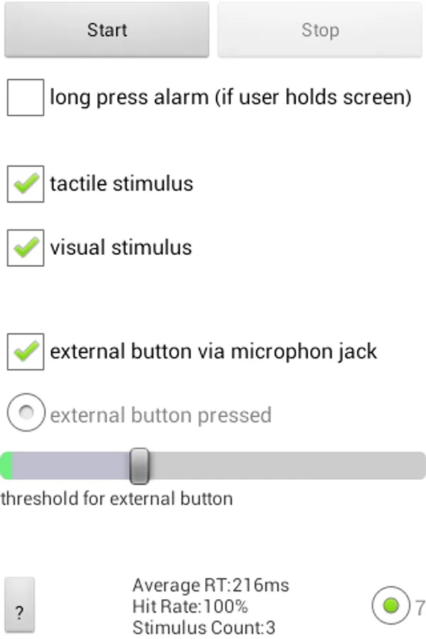Screen dimensions: 426x639
Task: Click the green radio indicator beside the 7
Action: [390, 606]
